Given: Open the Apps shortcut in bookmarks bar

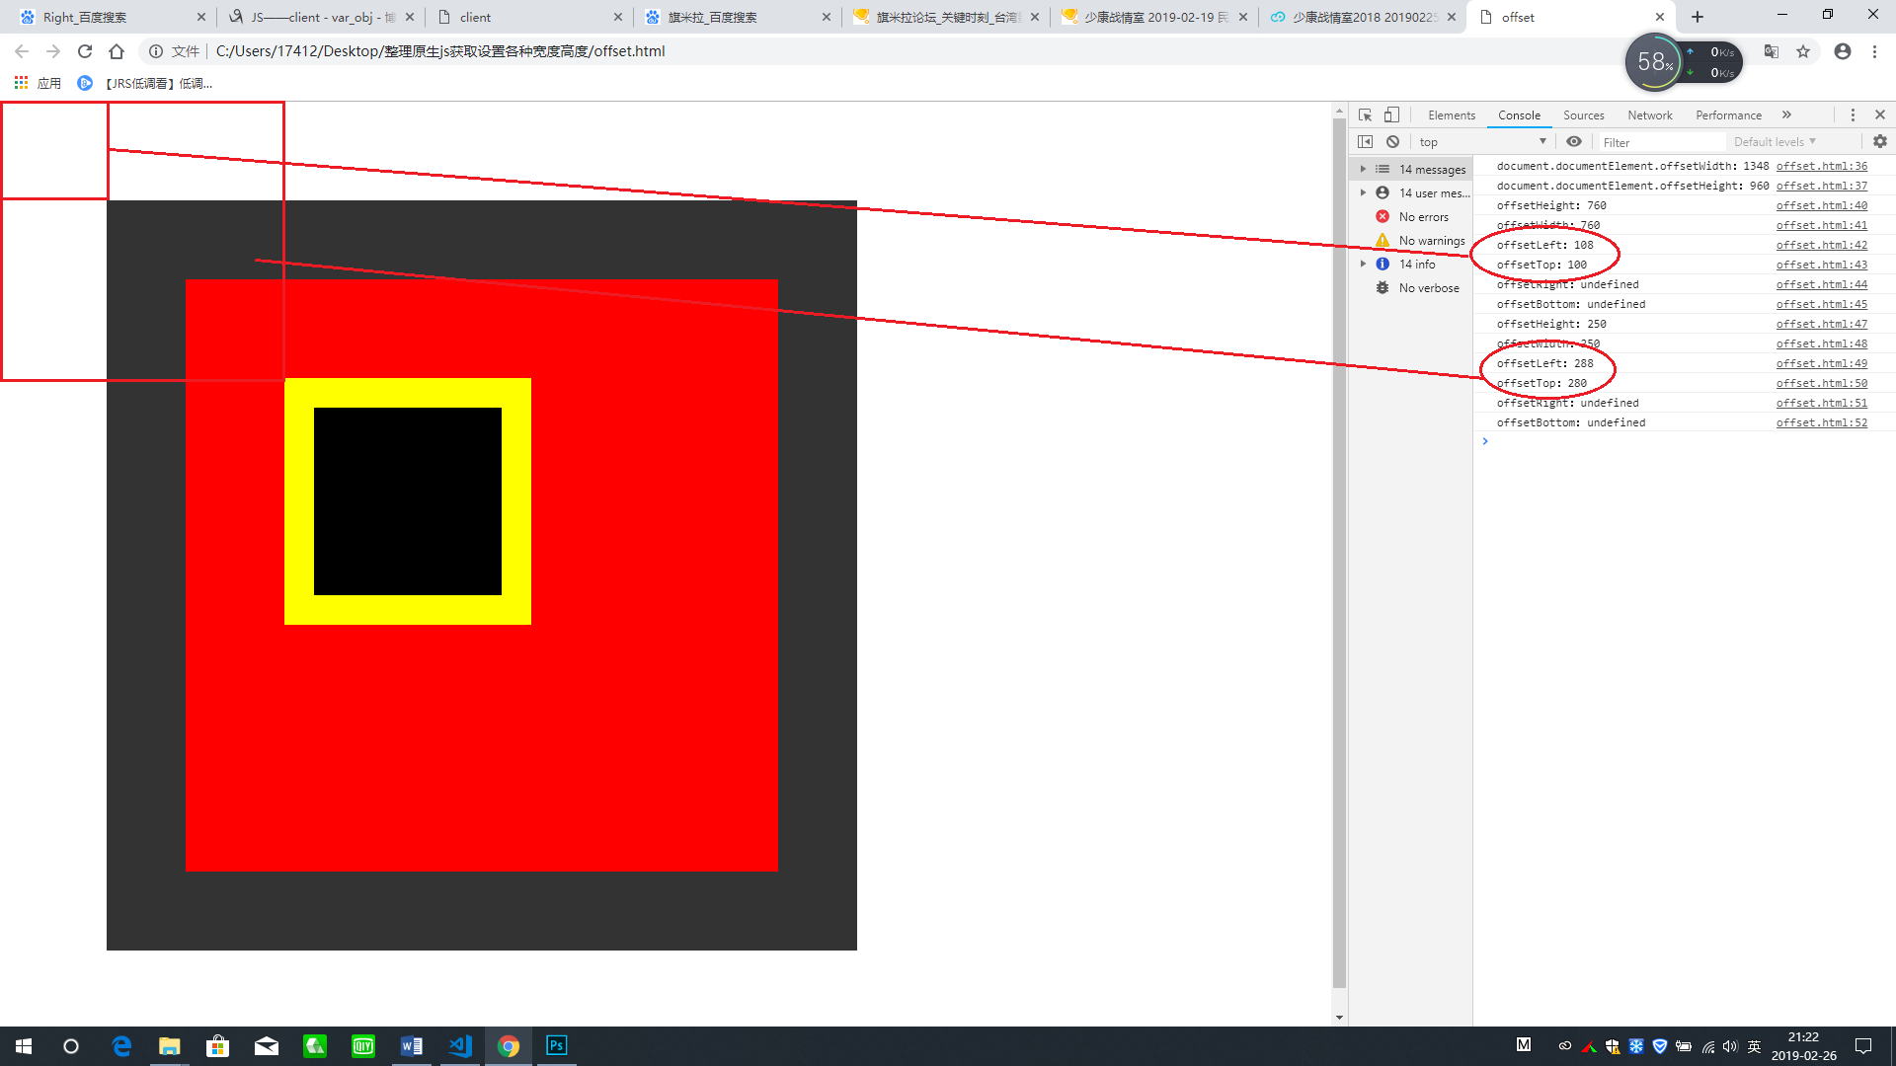Looking at the screenshot, I should (x=38, y=83).
